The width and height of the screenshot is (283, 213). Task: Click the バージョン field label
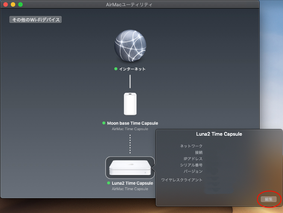tap(193, 171)
